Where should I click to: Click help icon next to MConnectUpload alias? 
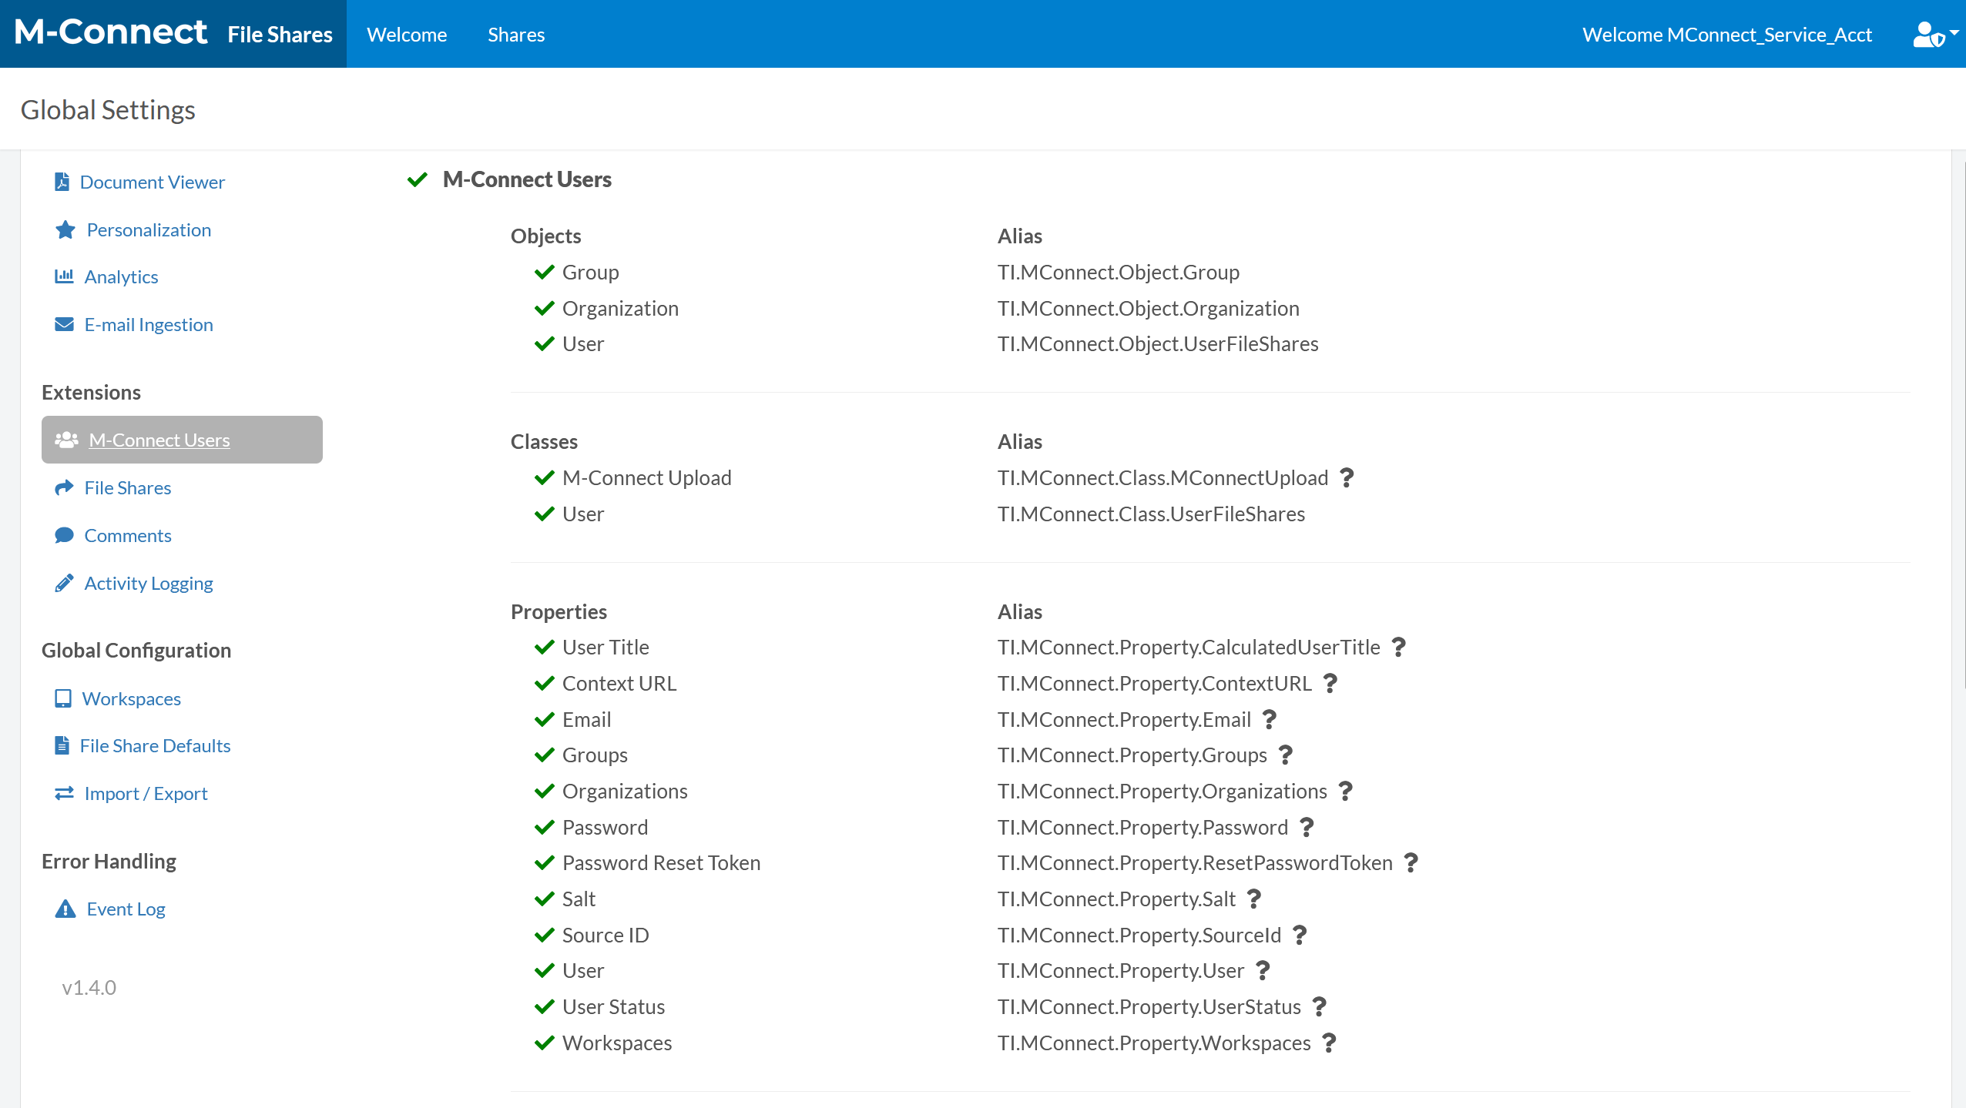1347,477
